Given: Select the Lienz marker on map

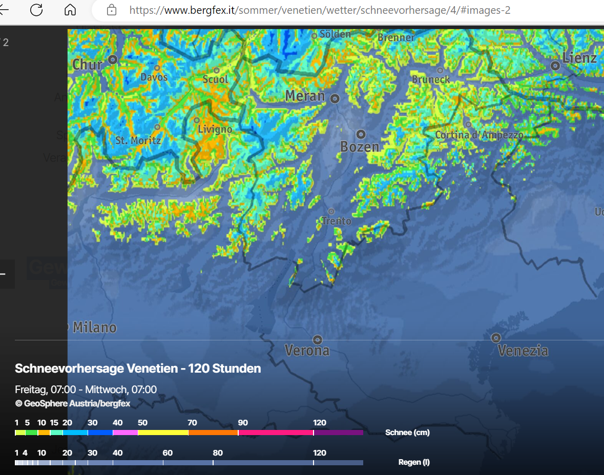Looking at the screenshot, I should (555, 66).
